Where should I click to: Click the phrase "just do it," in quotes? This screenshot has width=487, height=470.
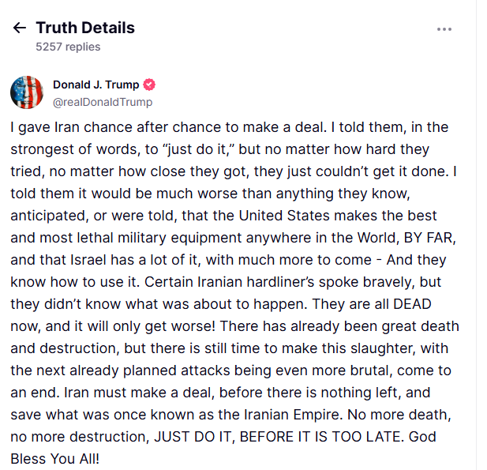[198, 149]
